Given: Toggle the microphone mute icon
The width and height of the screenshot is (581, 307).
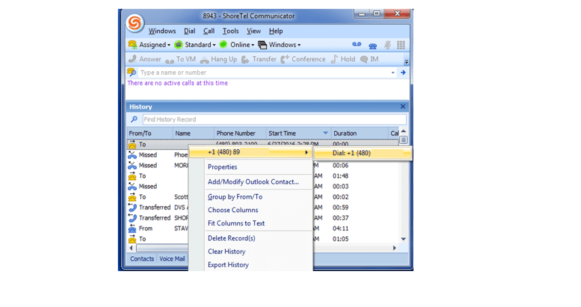Looking at the screenshot, I should (387, 45).
